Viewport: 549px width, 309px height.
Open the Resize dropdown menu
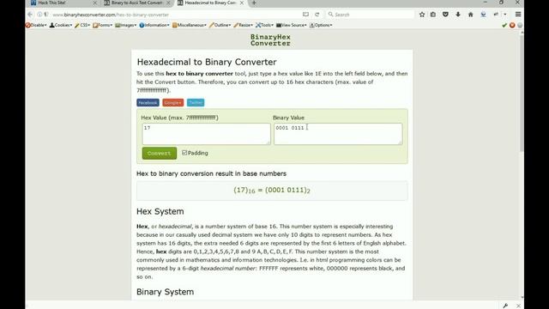[244, 25]
